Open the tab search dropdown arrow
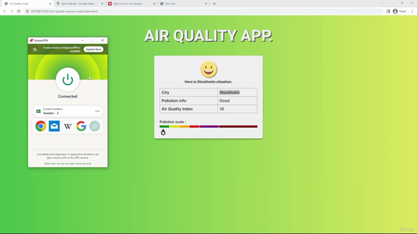The height and width of the screenshot is (234, 417). pyautogui.click(x=382, y=3)
